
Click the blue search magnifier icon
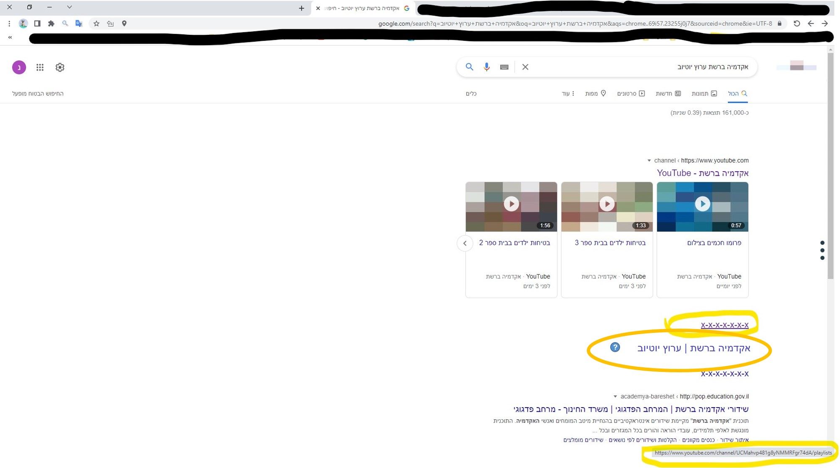[x=469, y=67]
